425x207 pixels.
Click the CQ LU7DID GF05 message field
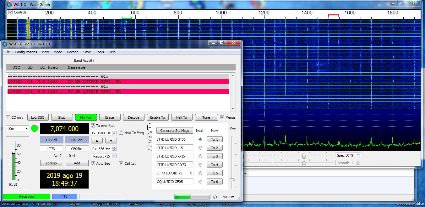point(175,182)
